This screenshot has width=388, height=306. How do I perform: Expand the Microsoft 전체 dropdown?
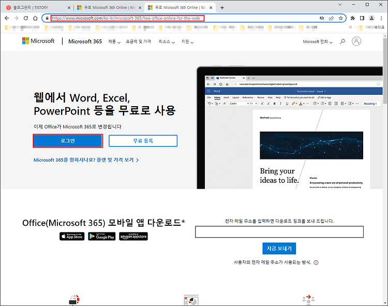(318, 41)
